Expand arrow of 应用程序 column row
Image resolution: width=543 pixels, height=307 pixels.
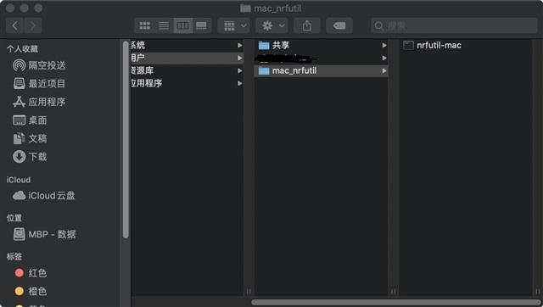pyautogui.click(x=239, y=83)
